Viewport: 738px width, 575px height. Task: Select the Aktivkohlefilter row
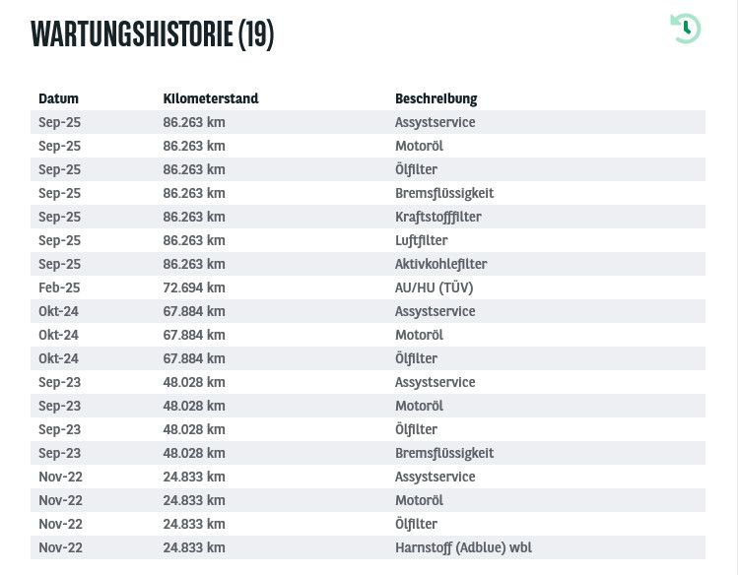pyautogui.click(x=369, y=264)
